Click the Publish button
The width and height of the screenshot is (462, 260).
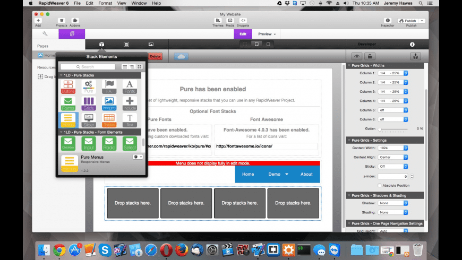[x=408, y=21]
